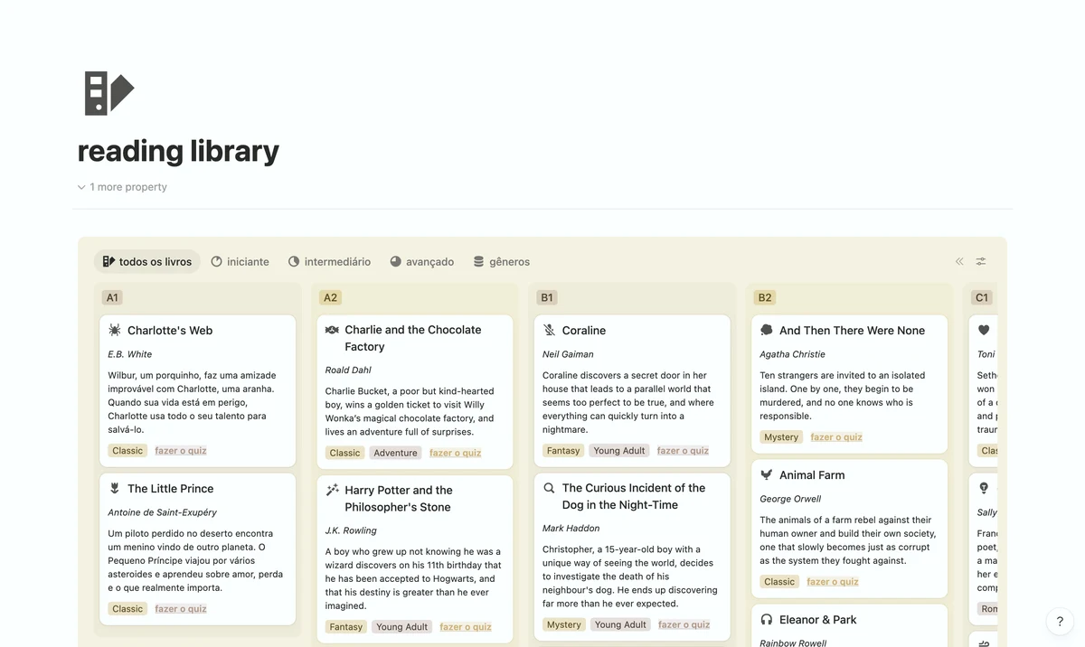Open And Then There Were None title
The height and width of the screenshot is (647, 1085).
(852, 331)
